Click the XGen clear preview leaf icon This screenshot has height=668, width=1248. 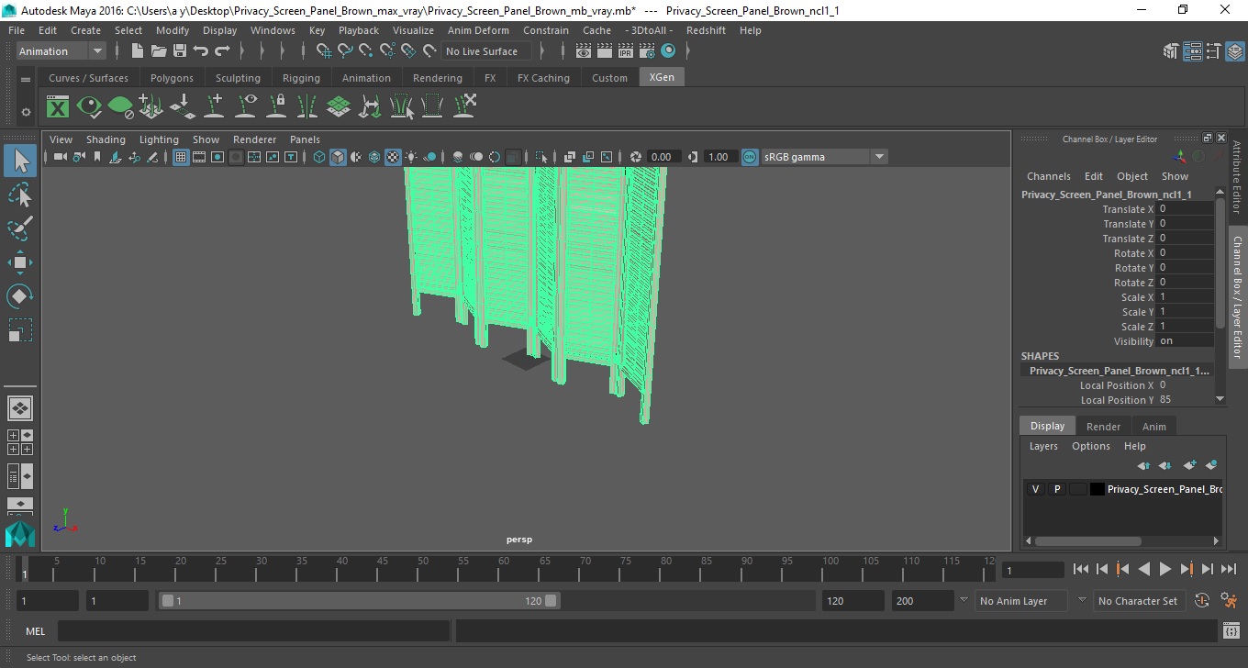(120, 107)
